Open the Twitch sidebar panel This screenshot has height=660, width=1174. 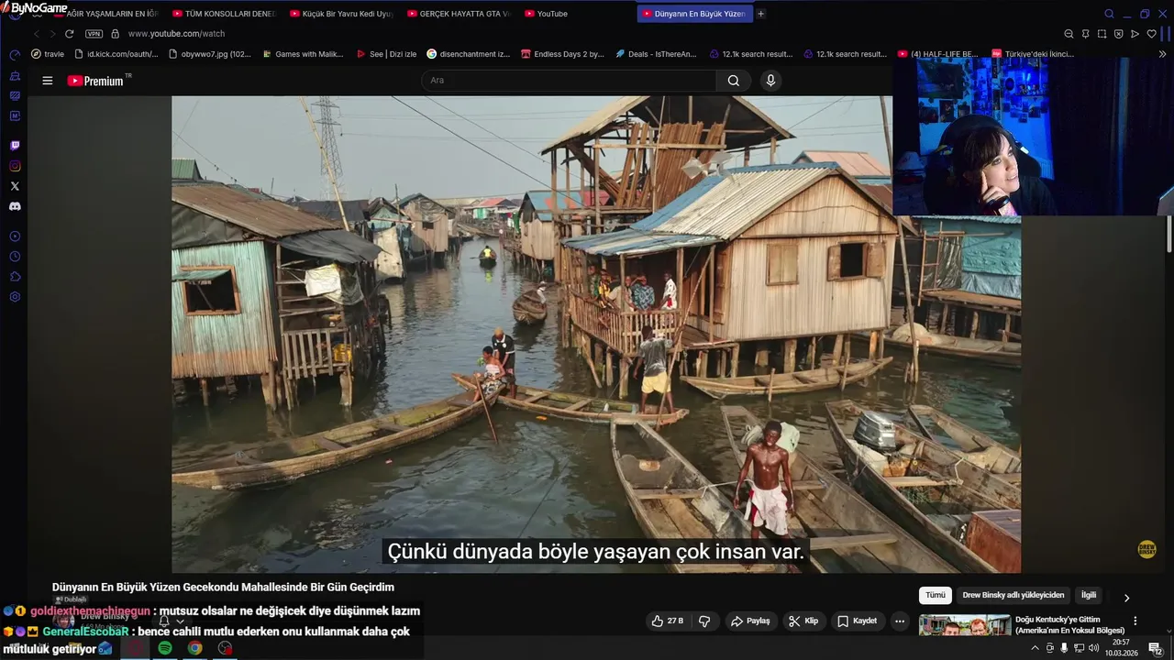point(15,146)
